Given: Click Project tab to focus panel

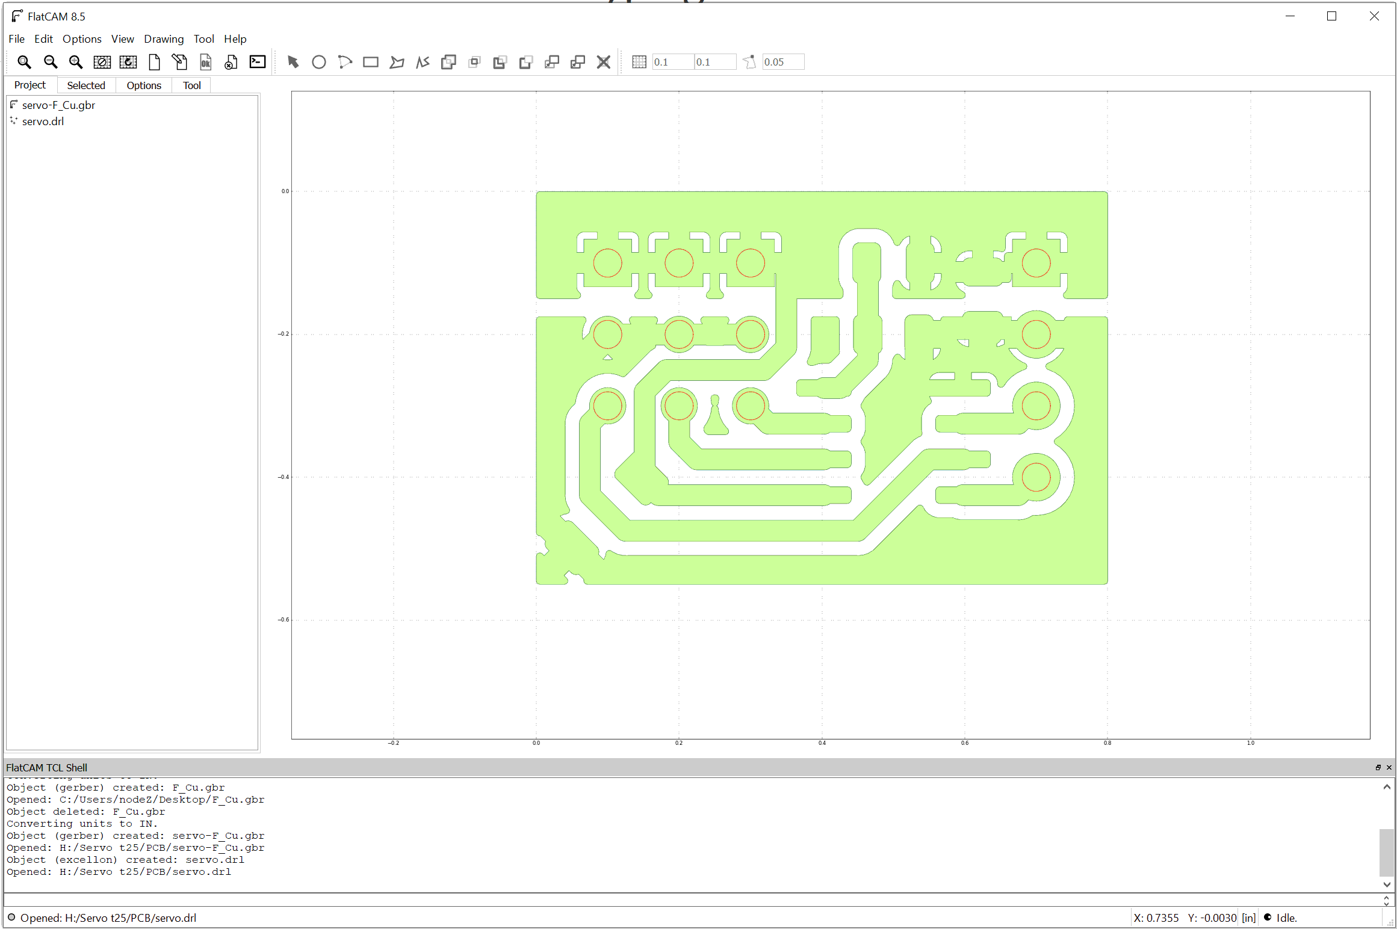Looking at the screenshot, I should coord(28,85).
